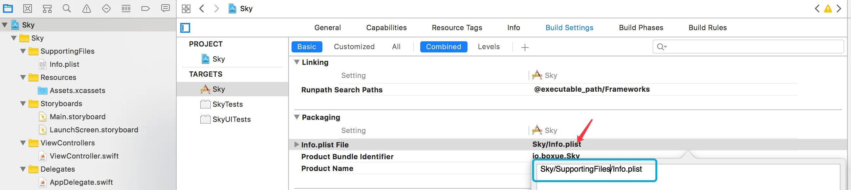Collapse the Storyboards group
Screen dimensions: 851x190
(23, 104)
